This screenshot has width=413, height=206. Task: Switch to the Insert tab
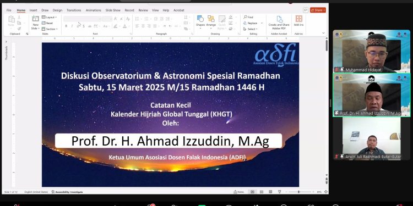click(x=33, y=10)
